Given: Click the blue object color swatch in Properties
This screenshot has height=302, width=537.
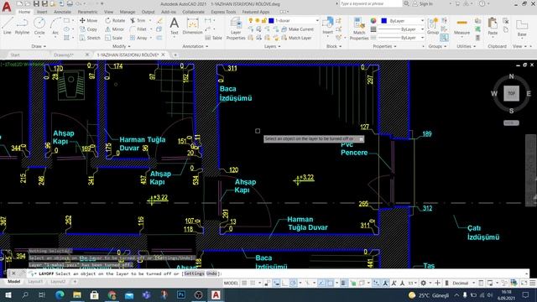Looking at the screenshot, I should tap(384, 21).
